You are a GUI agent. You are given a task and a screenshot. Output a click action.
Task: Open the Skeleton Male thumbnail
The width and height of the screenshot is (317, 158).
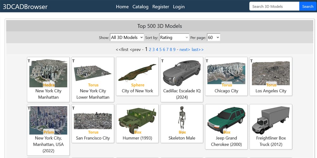coord(182,120)
